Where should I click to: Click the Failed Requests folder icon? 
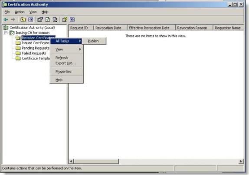tap(18, 53)
